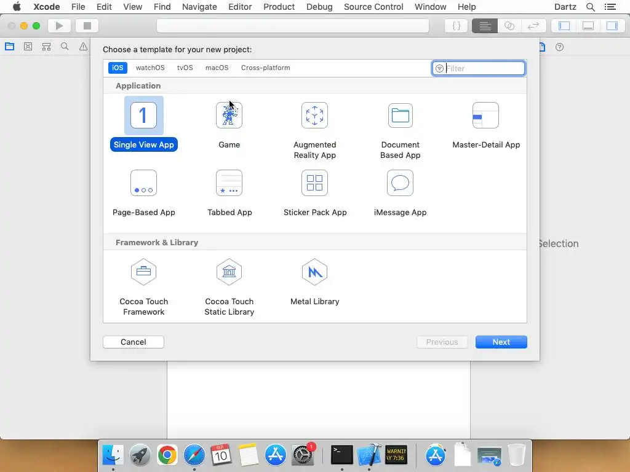
Task: Choose the Cocoa Touch Framework template
Action: click(x=144, y=287)
